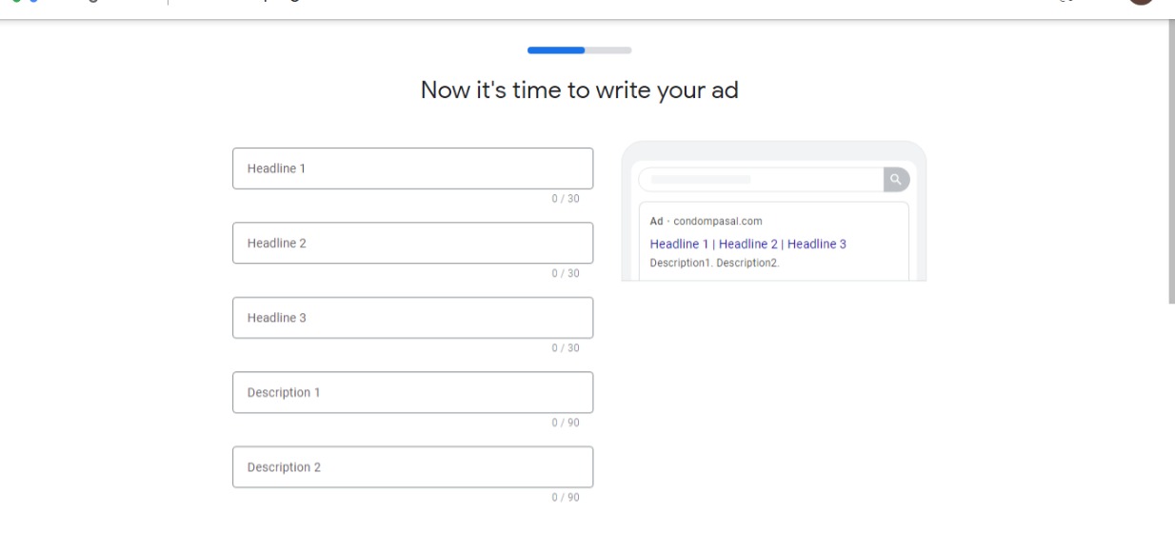Image resolution: width=1175 pixels, height=533 pixels.
Task: Click the blue setup progress bar
Action: (x=556, y=49)
